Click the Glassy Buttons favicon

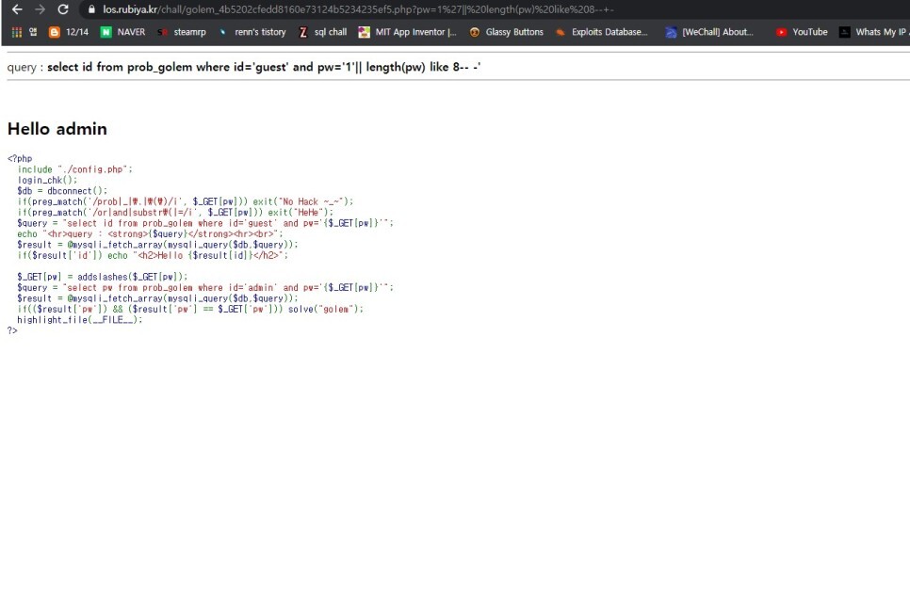pyautogui.click(x=474, y=32)
